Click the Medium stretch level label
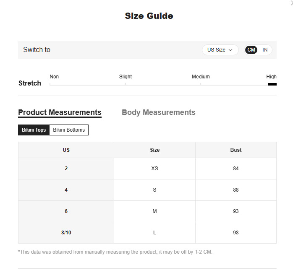Viewport: 293px width, 270px height. (201, 77)
